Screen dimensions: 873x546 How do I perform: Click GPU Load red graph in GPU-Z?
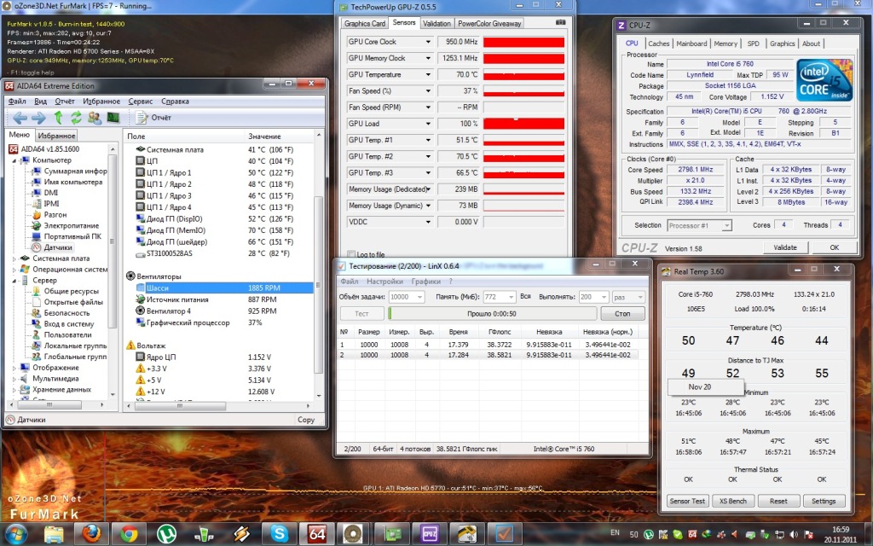point(523,124)
